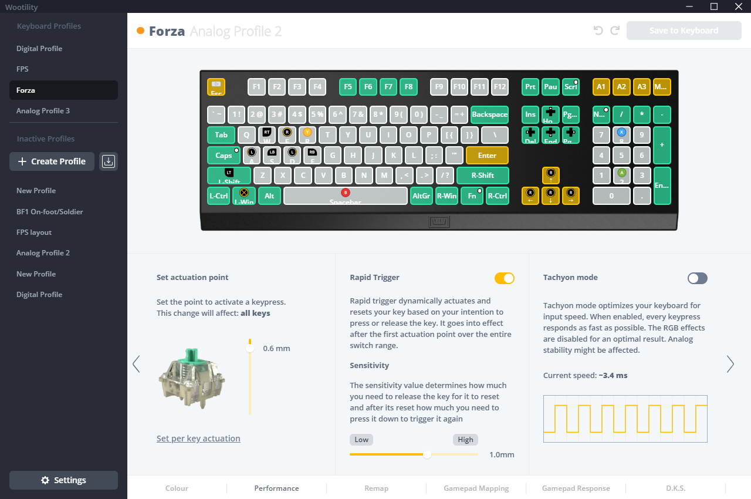Disable the Rapid Trigger toggle
Screen dimensions: 751x499
point(505,278)
